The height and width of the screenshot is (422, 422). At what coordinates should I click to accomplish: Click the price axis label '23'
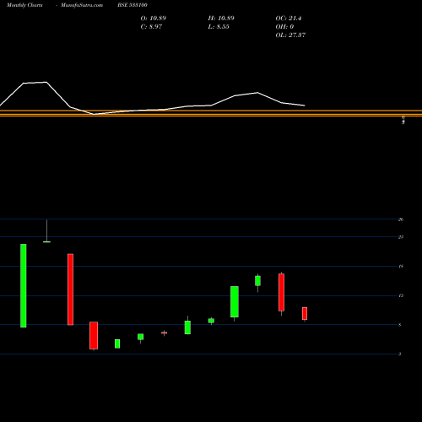401,237
